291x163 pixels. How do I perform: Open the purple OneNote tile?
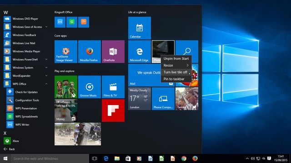[113, 52]
